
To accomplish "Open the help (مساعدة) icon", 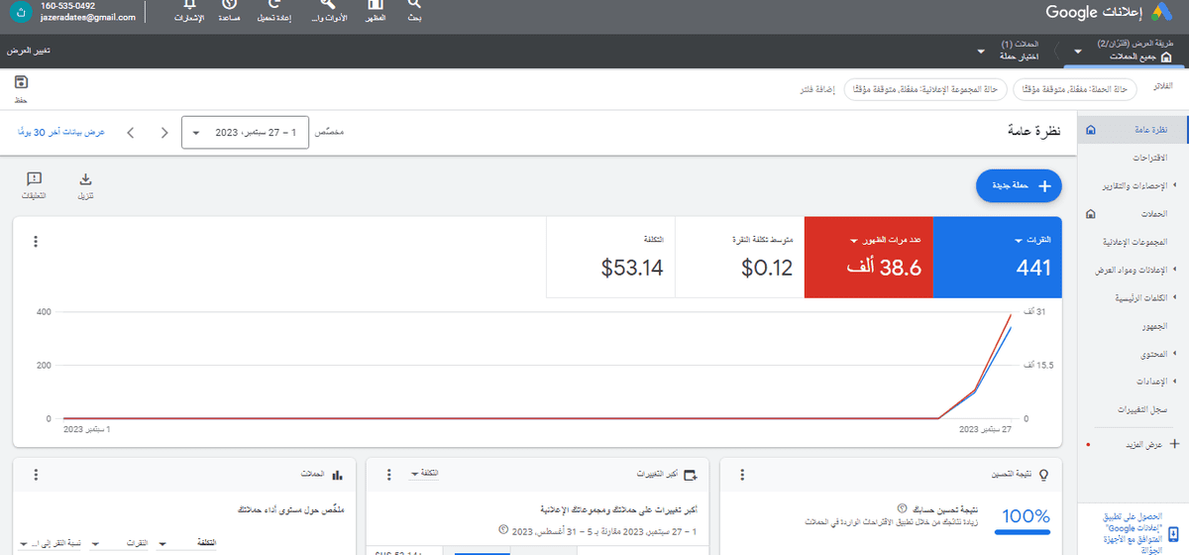I will 231,5.
